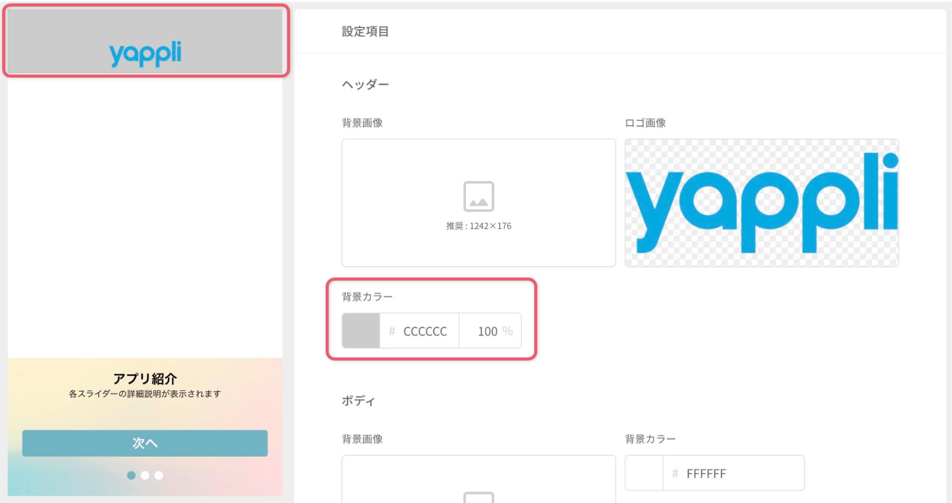Click the ボディ section heading
This screenshot has height=503, width=952.
(x=358, y=400)
